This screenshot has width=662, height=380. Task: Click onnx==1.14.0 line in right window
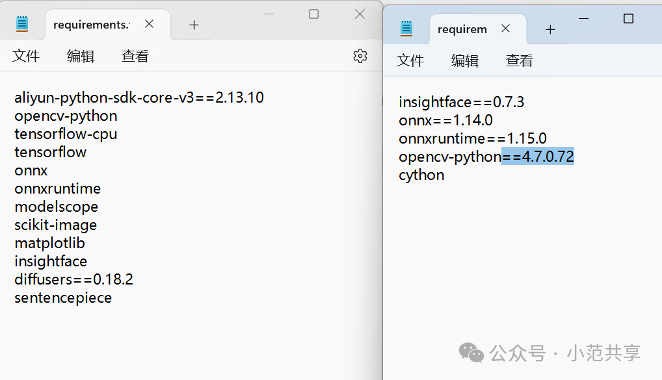coord(445,120)
